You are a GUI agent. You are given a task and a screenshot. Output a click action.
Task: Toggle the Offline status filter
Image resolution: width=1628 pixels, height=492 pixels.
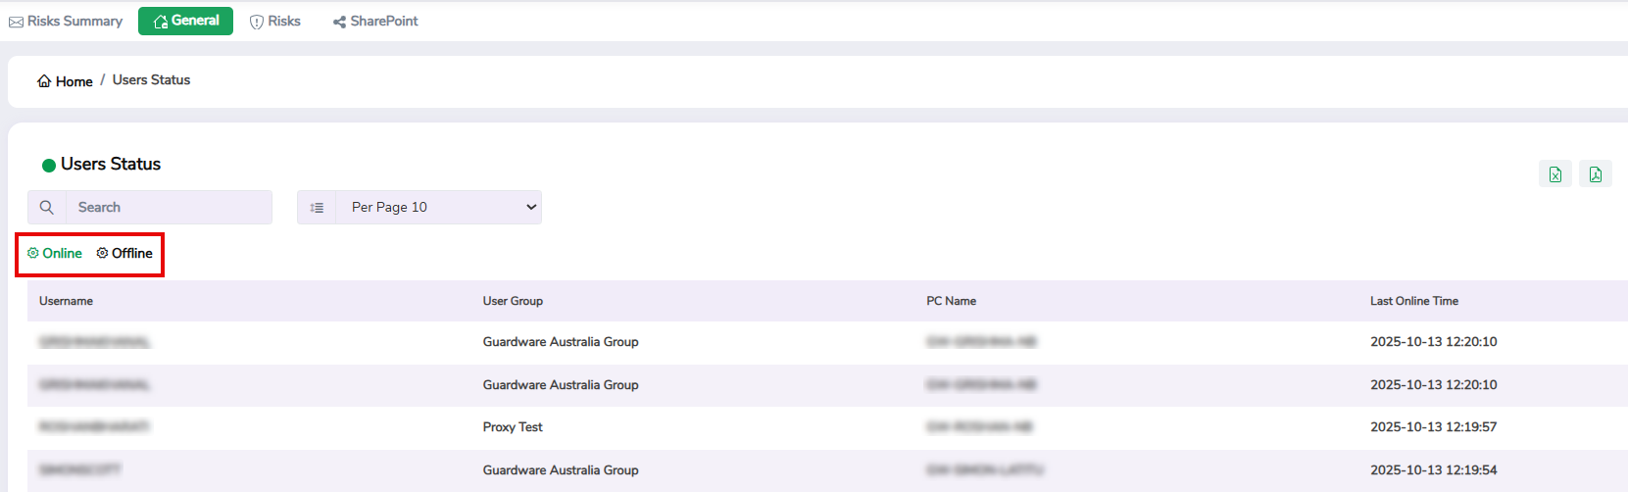coord(124,254)
